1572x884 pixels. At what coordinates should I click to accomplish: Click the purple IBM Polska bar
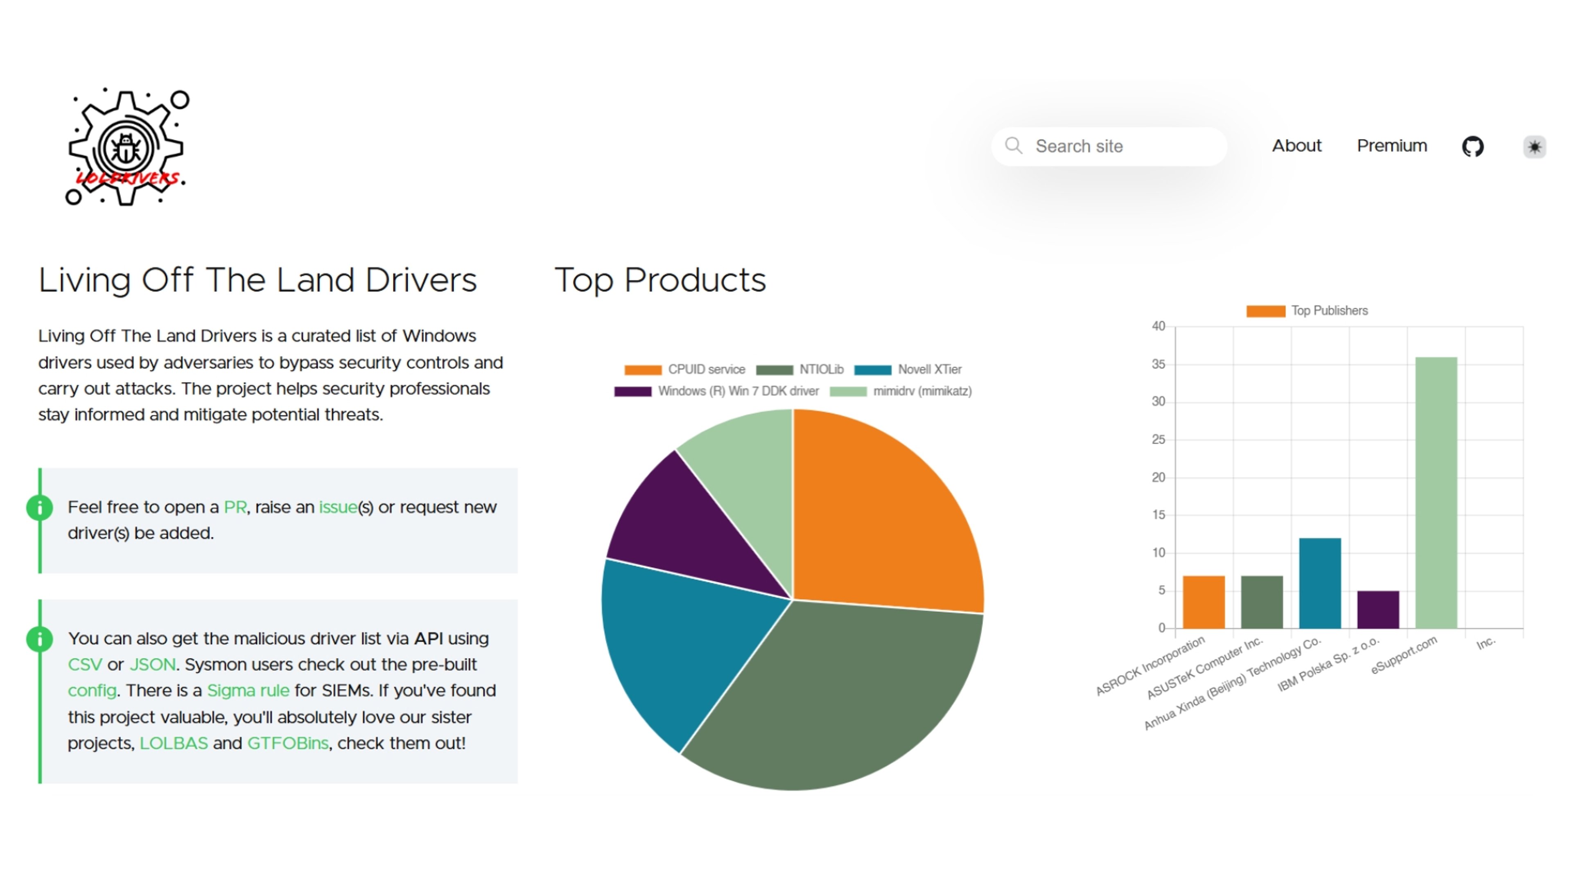coord(1378,609)
